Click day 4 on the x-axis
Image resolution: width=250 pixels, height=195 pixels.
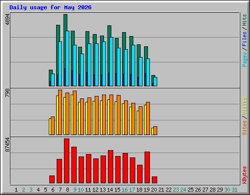click(x=38, y=190)
